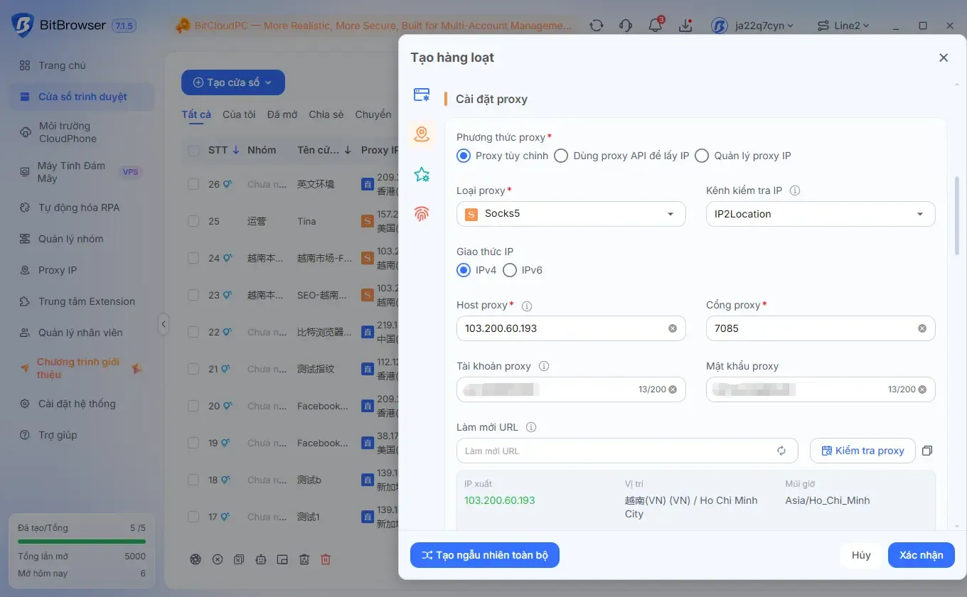
Task: Click the sync refresh icon in top bar
Action: (x=597, y=26)
